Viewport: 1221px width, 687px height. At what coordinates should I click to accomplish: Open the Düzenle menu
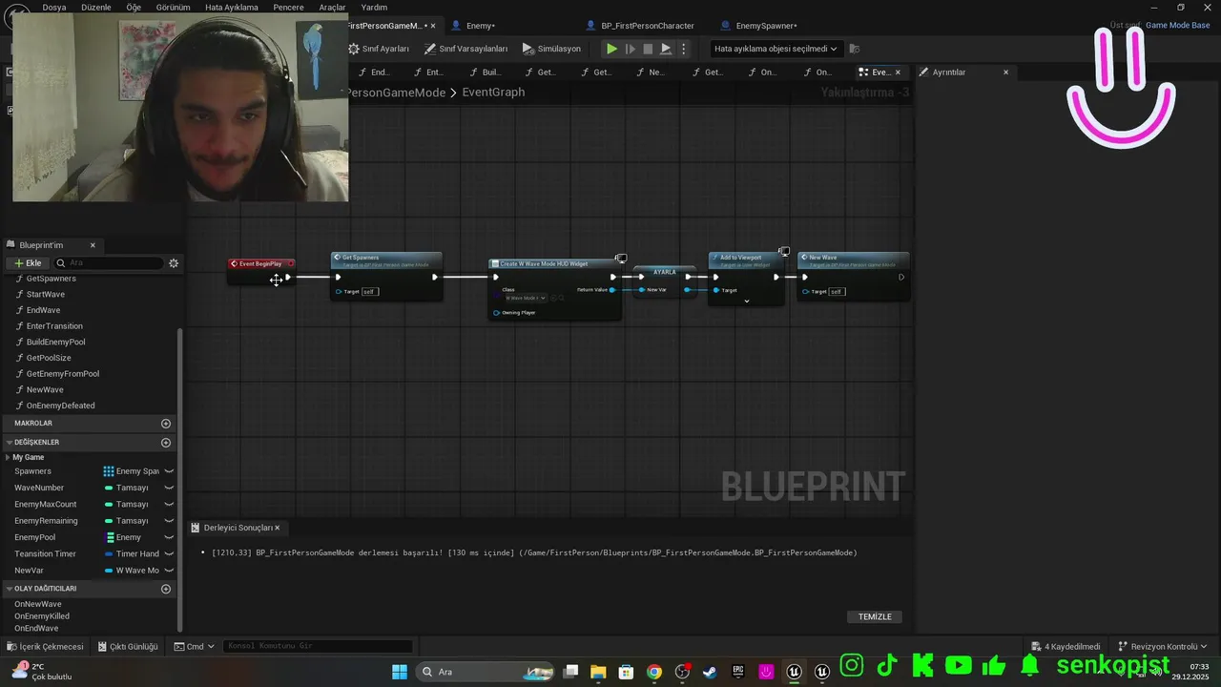pyautogui.click(x=96, y=7)
